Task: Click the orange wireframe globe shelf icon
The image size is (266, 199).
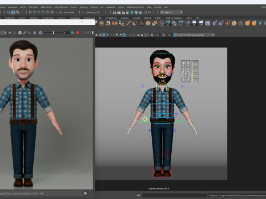Action: click(x=241, y=23)
